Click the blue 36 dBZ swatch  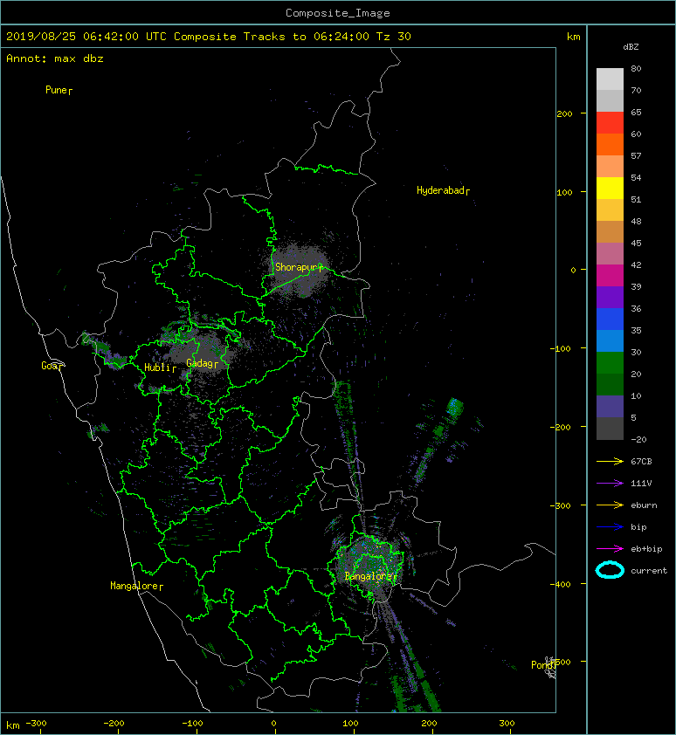pos(610,319)
